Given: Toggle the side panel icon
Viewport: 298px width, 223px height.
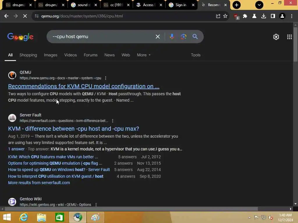Looking at the screenshot, I should click(x=273, y=16).
